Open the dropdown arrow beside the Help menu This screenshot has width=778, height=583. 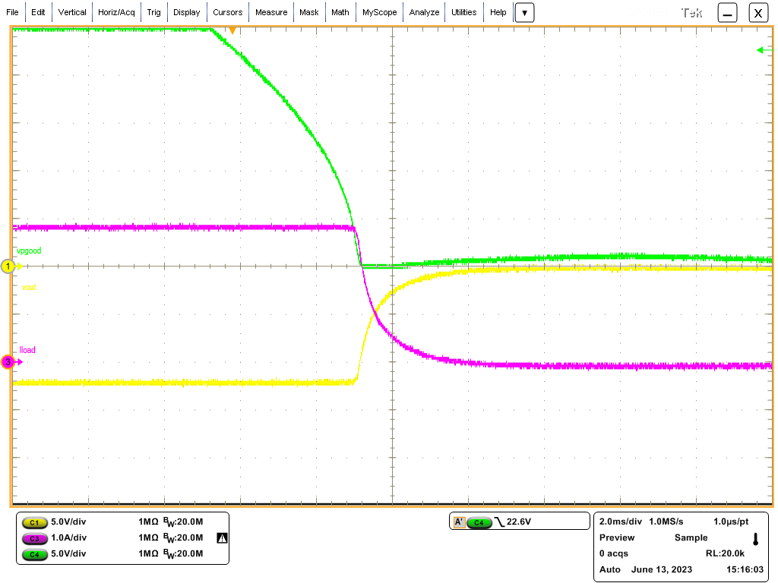pyautogui.click(x=524, y=12)
